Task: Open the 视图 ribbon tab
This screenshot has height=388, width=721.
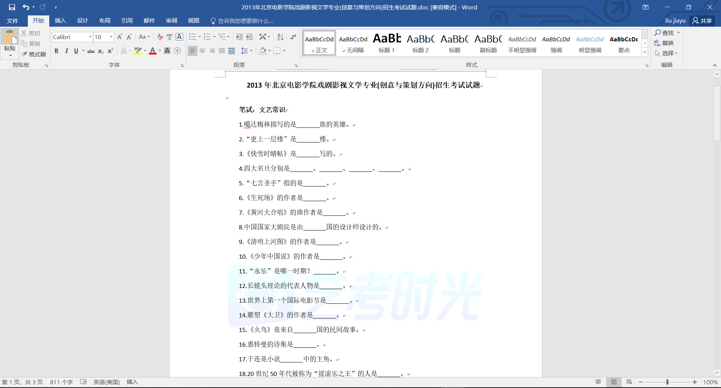Action: click(193, 21)
